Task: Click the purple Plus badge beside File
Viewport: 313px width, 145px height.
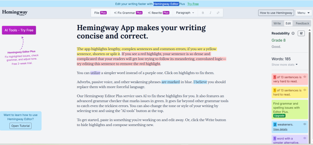Action: coord(103,13)
